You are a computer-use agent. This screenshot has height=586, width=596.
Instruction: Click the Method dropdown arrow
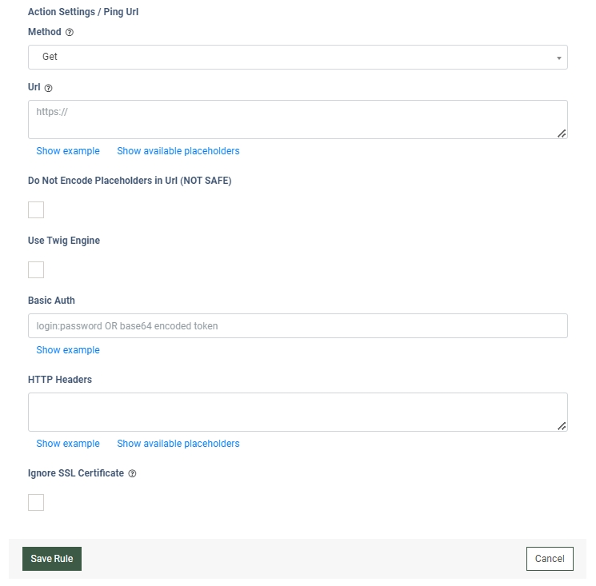click(x=558, y=58)
